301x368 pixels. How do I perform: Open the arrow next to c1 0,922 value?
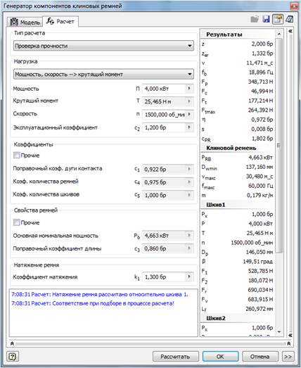point(189,169)
